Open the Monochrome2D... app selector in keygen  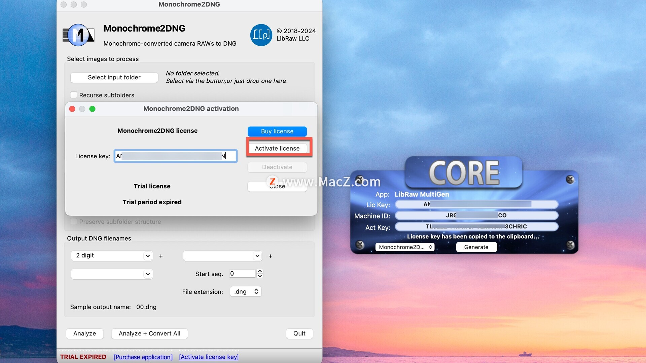pos(405,247)
